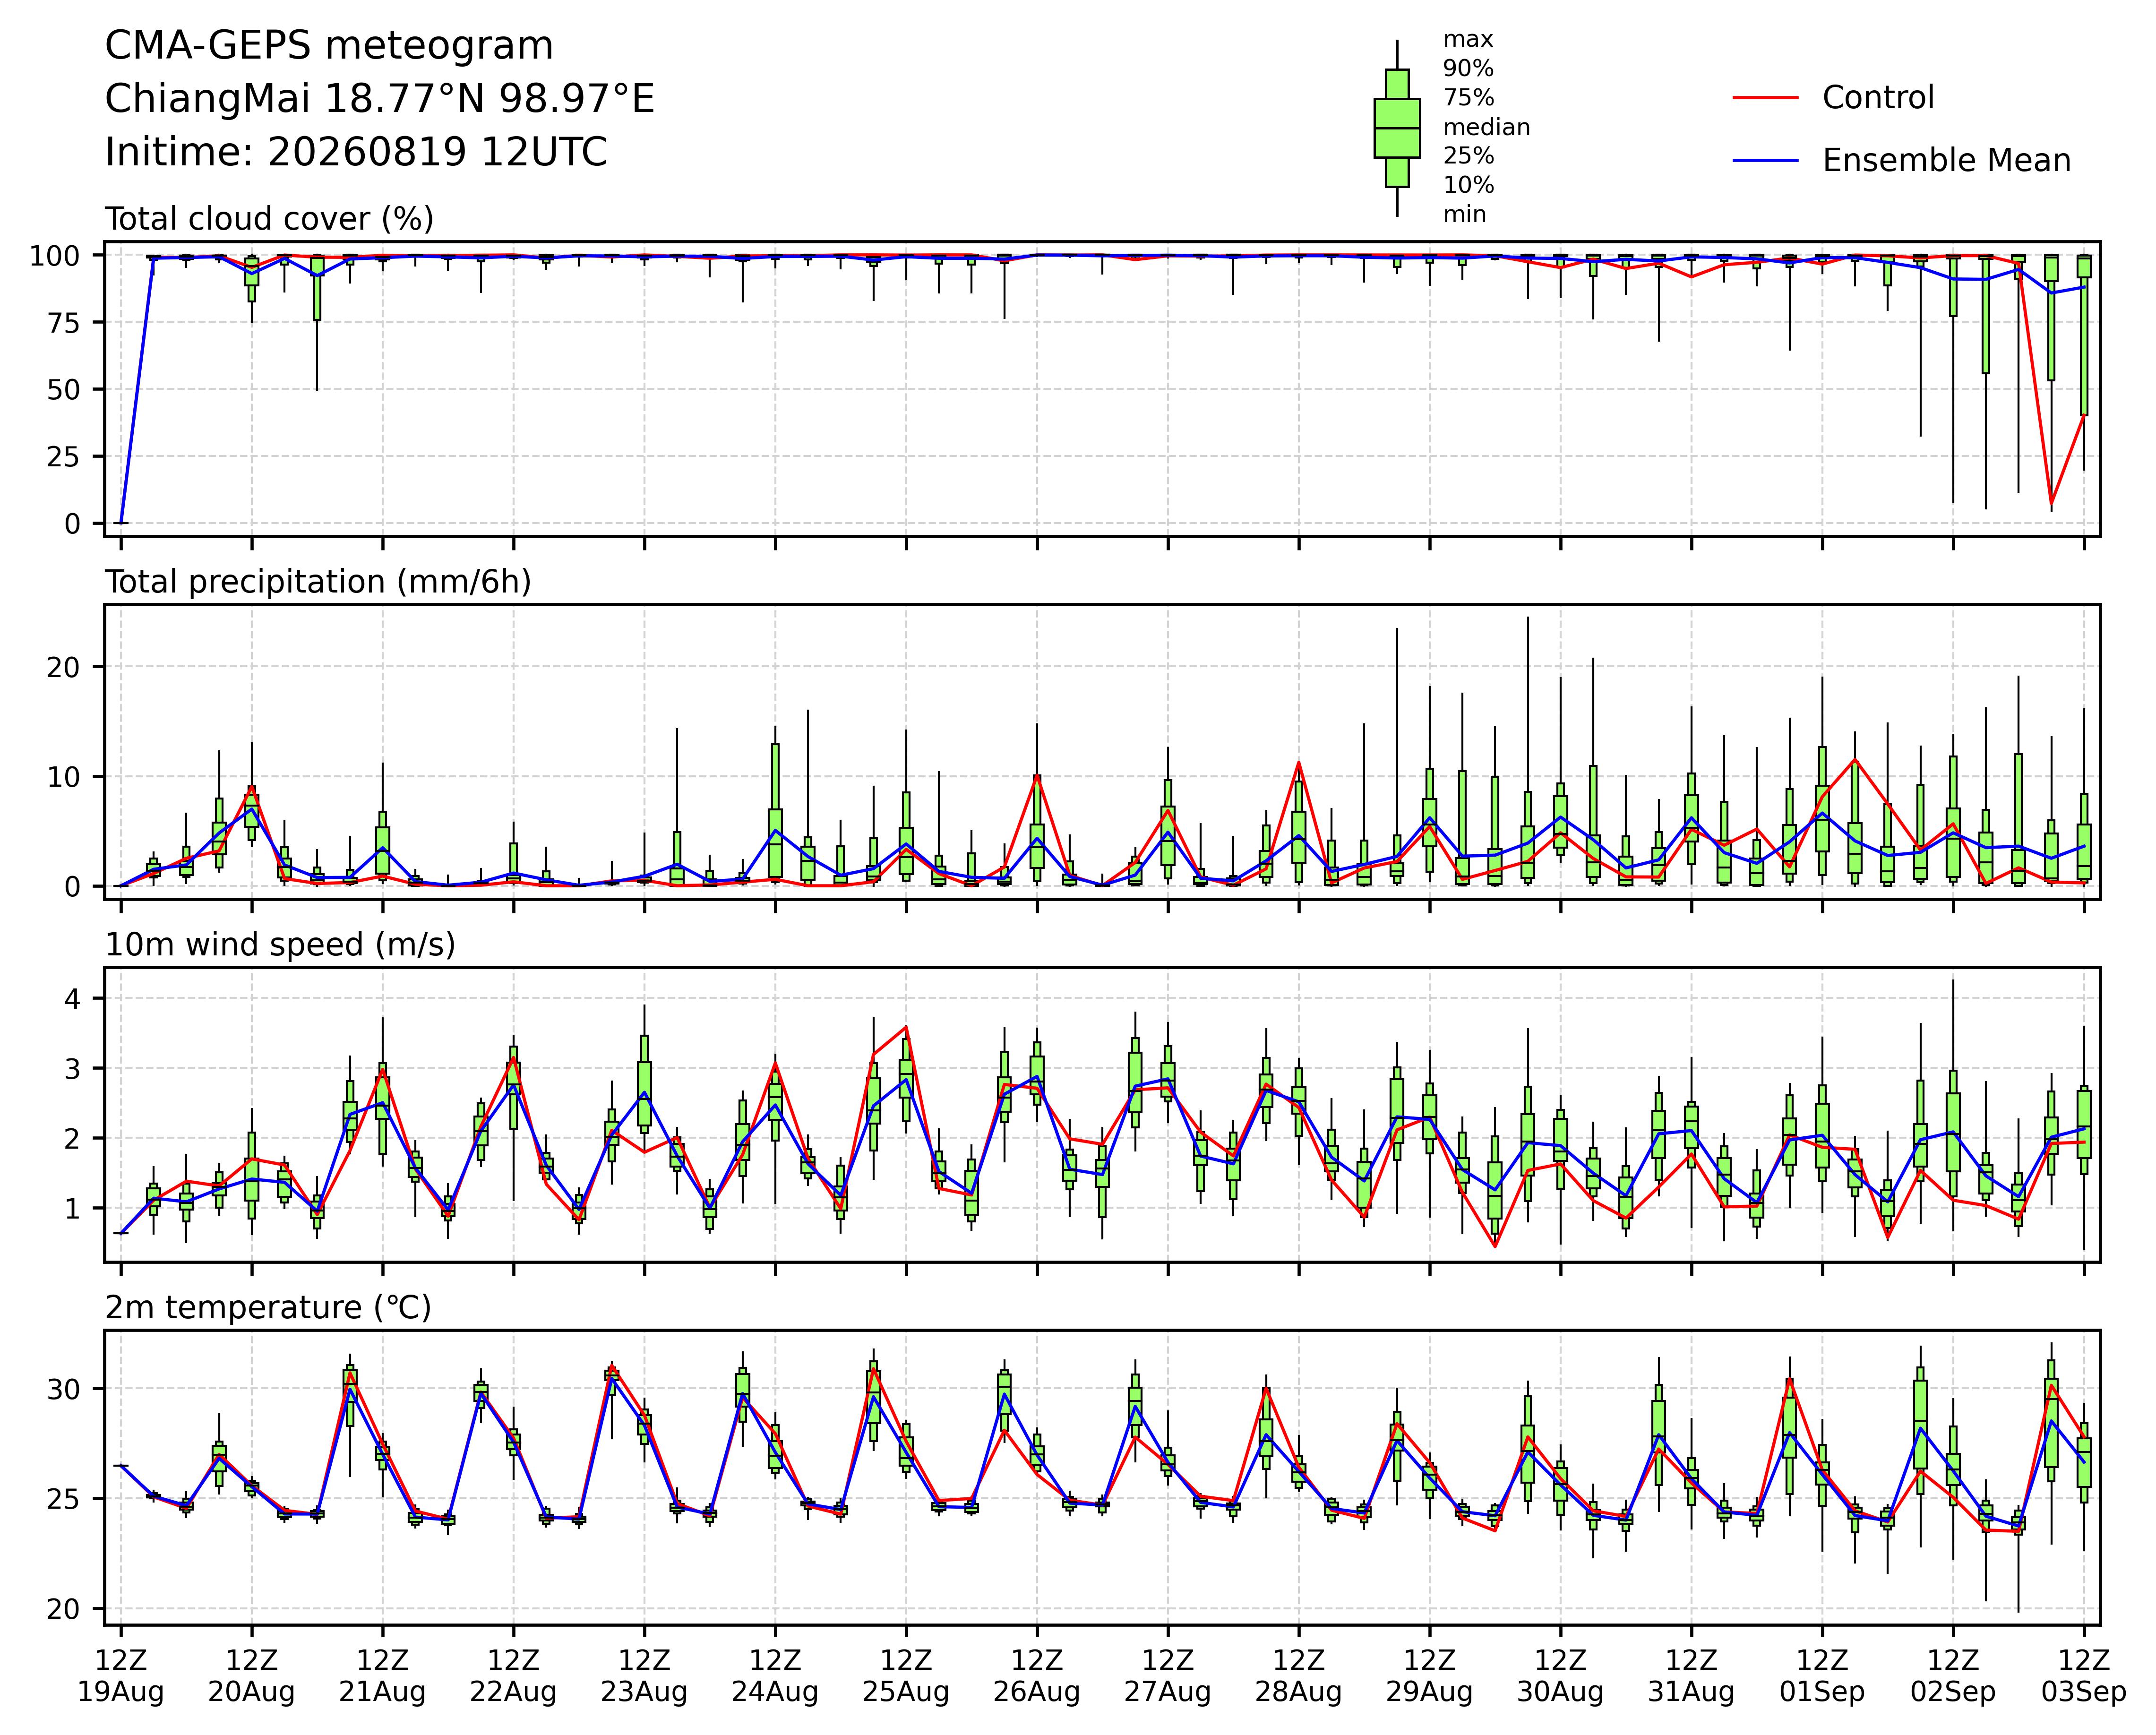Viewport: 2156px width, 1735px height.
Task: Click '10m wind speed (m/s)' panel title
Action: [x=280, y=945]
